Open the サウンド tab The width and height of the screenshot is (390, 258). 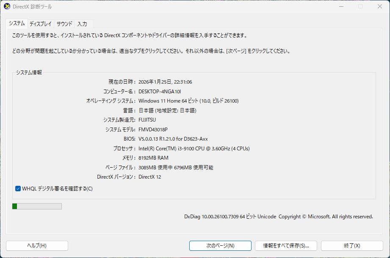pos(64,24)
